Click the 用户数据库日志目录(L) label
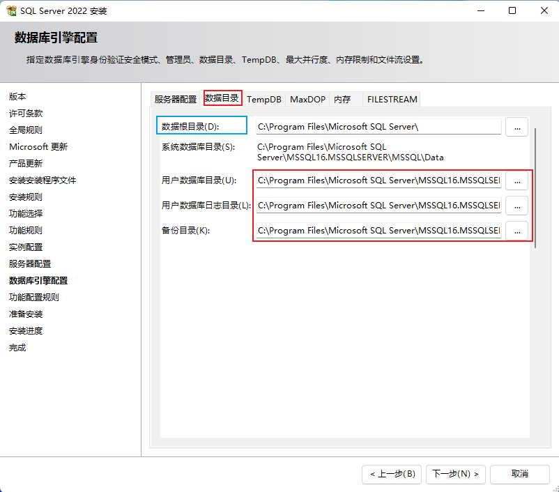559x492 pixels. click(x=206, y=206)
